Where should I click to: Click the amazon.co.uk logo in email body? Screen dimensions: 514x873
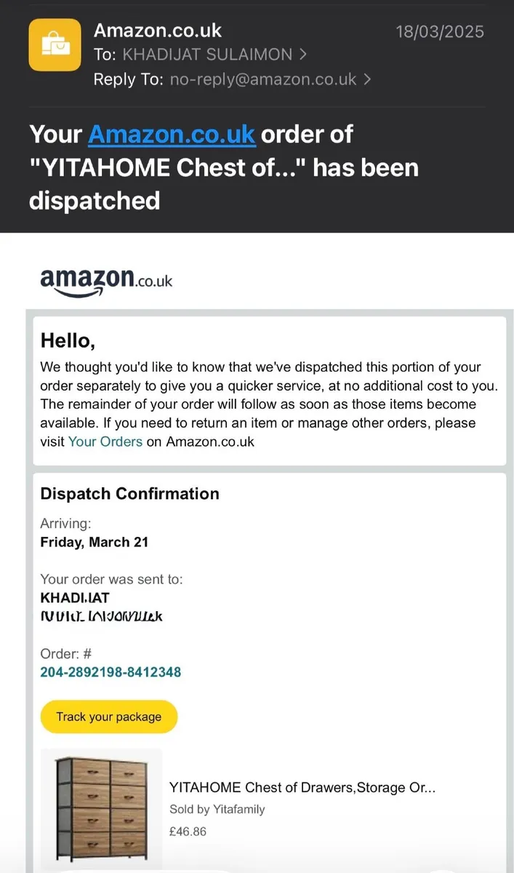[106, 281]
